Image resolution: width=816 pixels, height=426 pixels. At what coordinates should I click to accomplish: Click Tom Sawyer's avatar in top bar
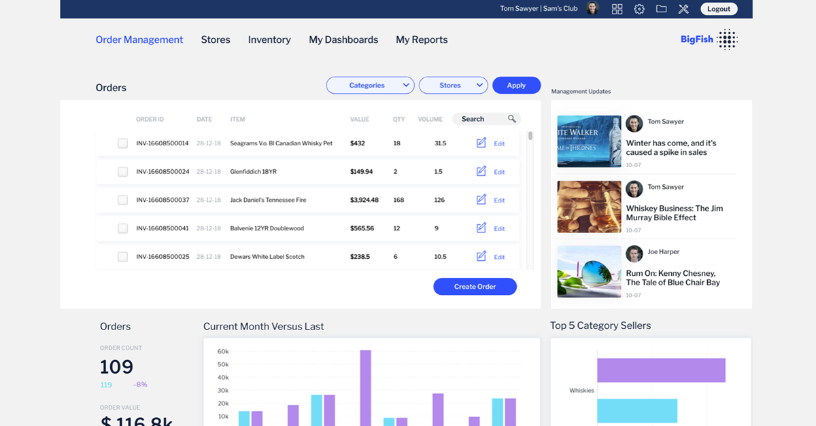pos(593,9)
